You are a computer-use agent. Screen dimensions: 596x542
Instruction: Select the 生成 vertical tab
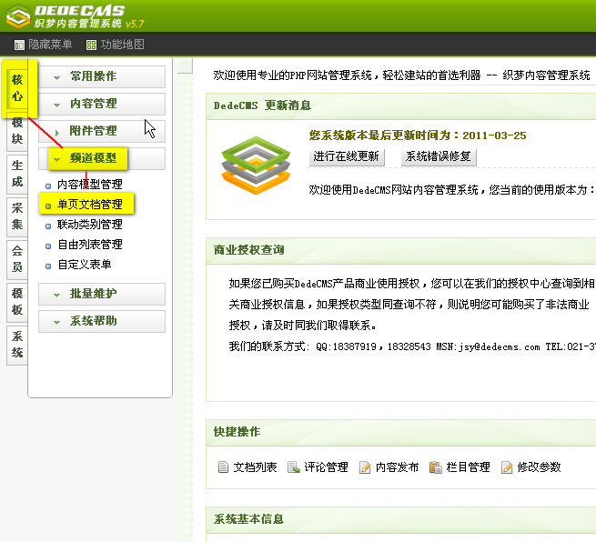coord(17,174)
